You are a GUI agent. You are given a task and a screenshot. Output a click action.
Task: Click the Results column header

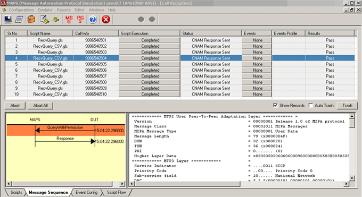click(x=330, y=33)
